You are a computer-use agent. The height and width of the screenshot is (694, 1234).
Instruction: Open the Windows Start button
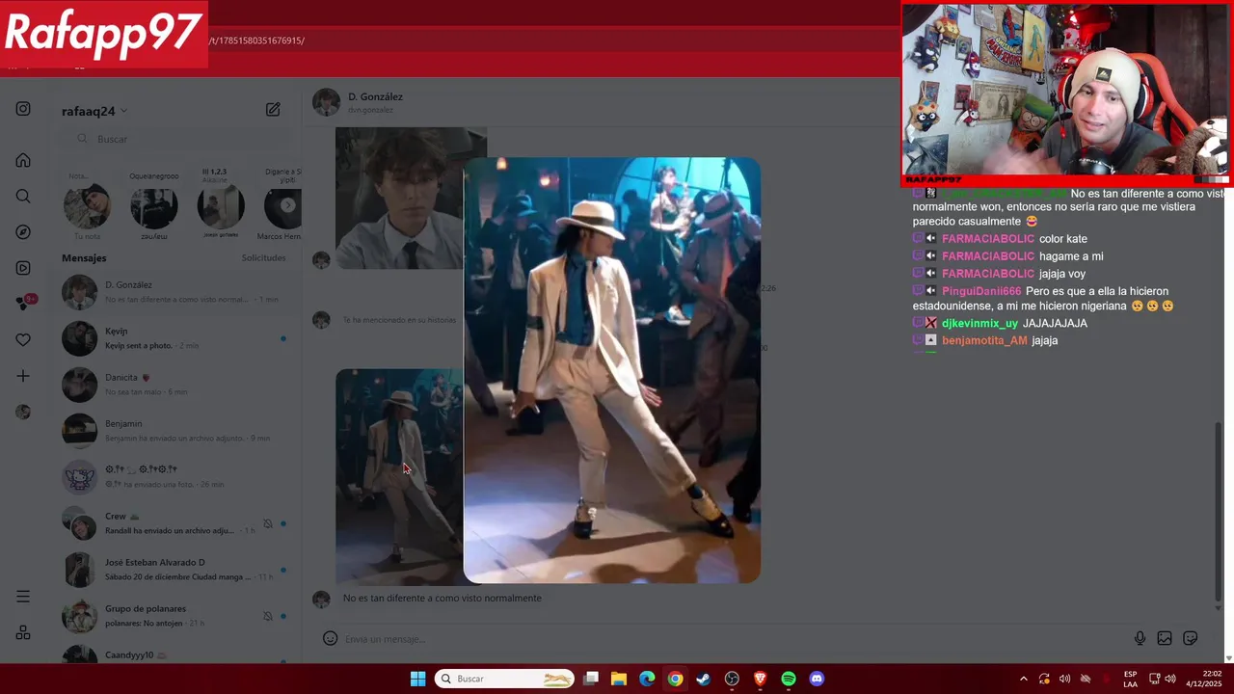click(x=417, y=679)
